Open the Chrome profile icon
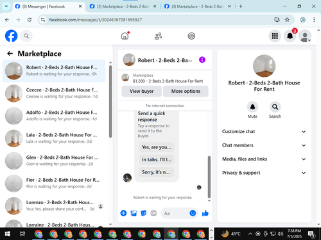 (x=302, y=20)
